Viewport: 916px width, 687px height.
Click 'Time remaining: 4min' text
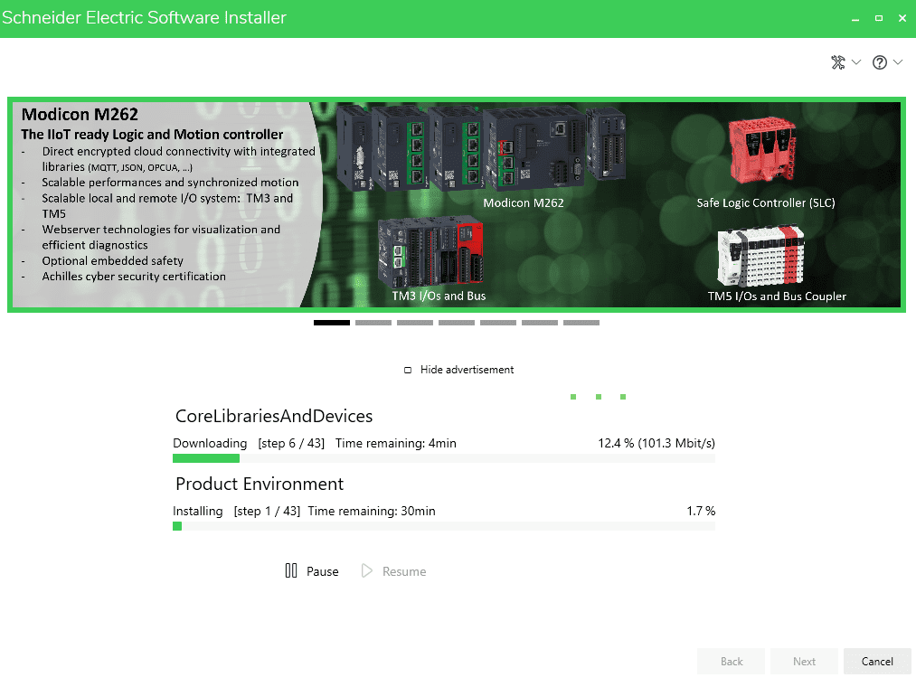coord(395,444)
